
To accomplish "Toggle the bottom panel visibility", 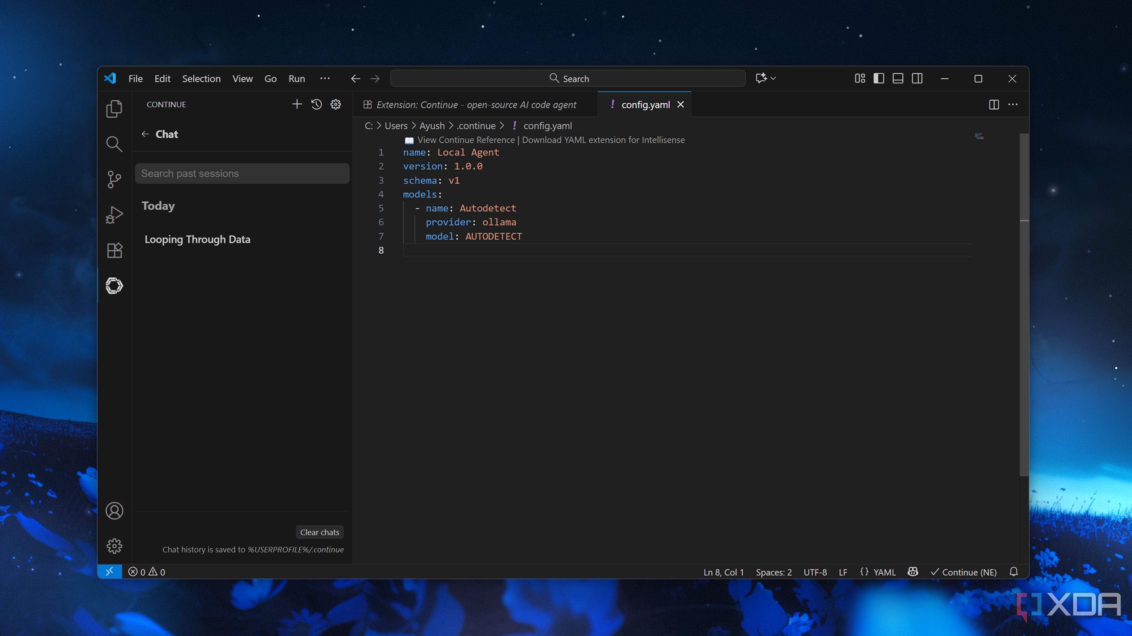I will pos(898,79).
